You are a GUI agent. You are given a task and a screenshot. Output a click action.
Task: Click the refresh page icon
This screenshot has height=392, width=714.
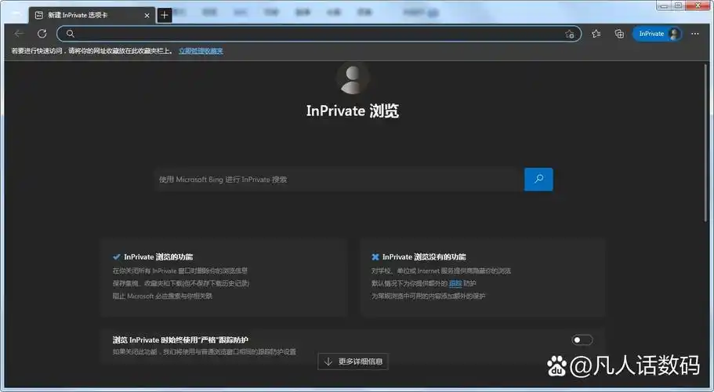pos(42,34)
